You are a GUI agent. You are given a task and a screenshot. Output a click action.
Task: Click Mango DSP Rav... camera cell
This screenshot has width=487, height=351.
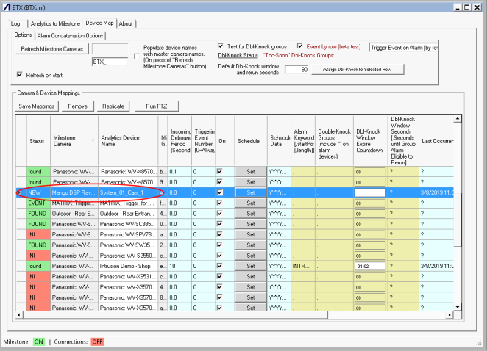tap(74, 192)
